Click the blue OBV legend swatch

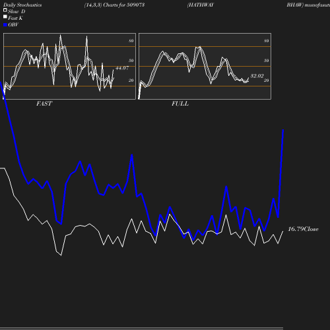pos(5,25)
